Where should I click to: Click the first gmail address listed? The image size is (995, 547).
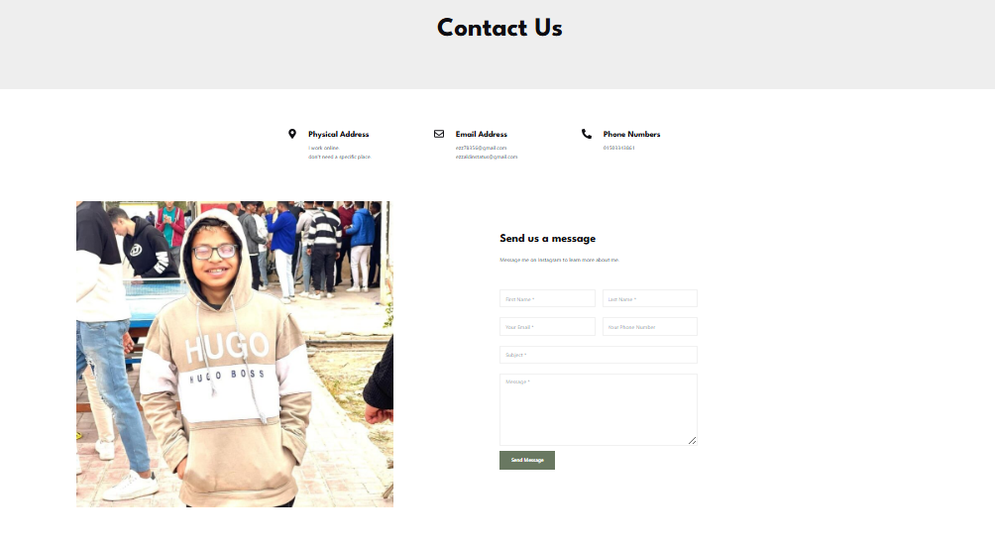[x=481, y=148]
